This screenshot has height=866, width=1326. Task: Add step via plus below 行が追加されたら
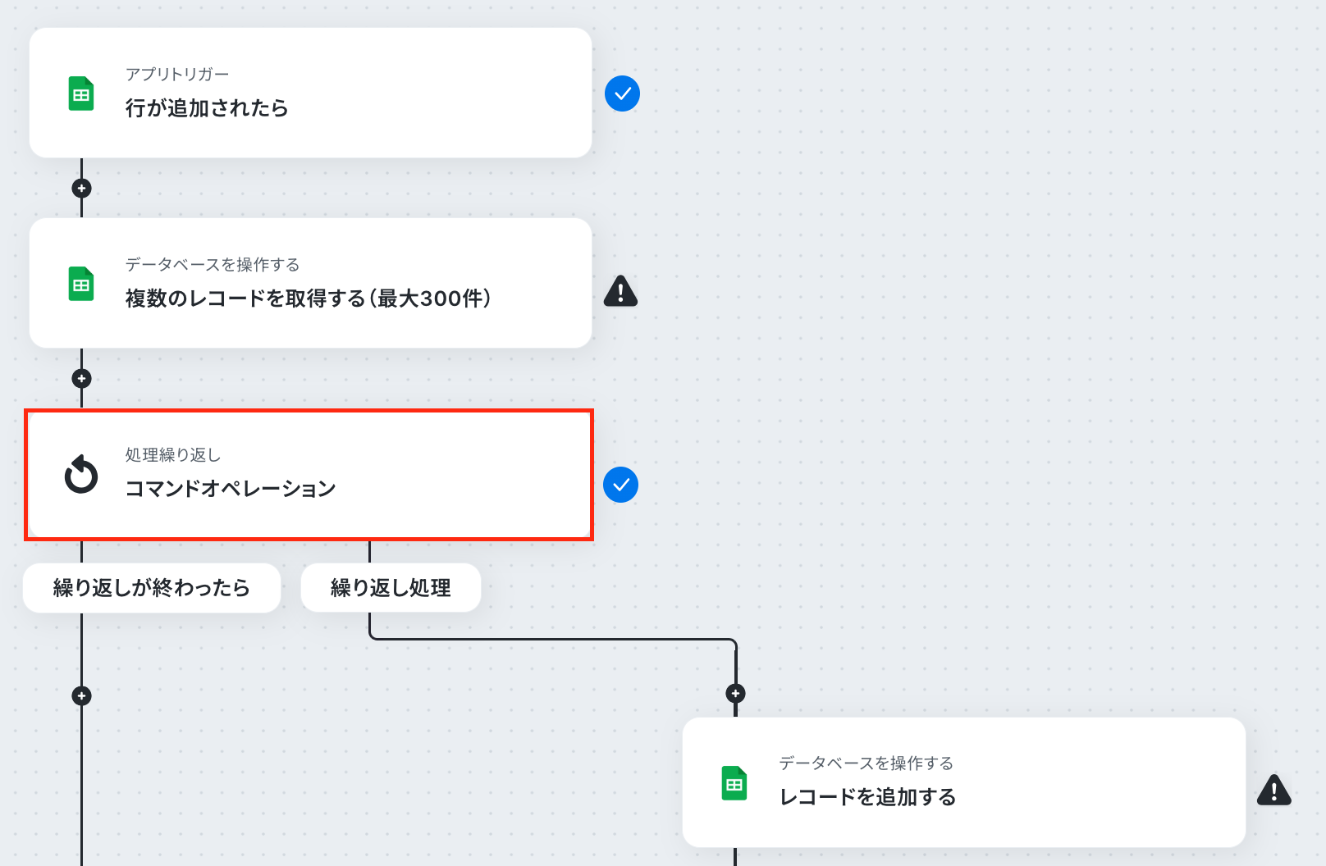[x=81, y=189]
